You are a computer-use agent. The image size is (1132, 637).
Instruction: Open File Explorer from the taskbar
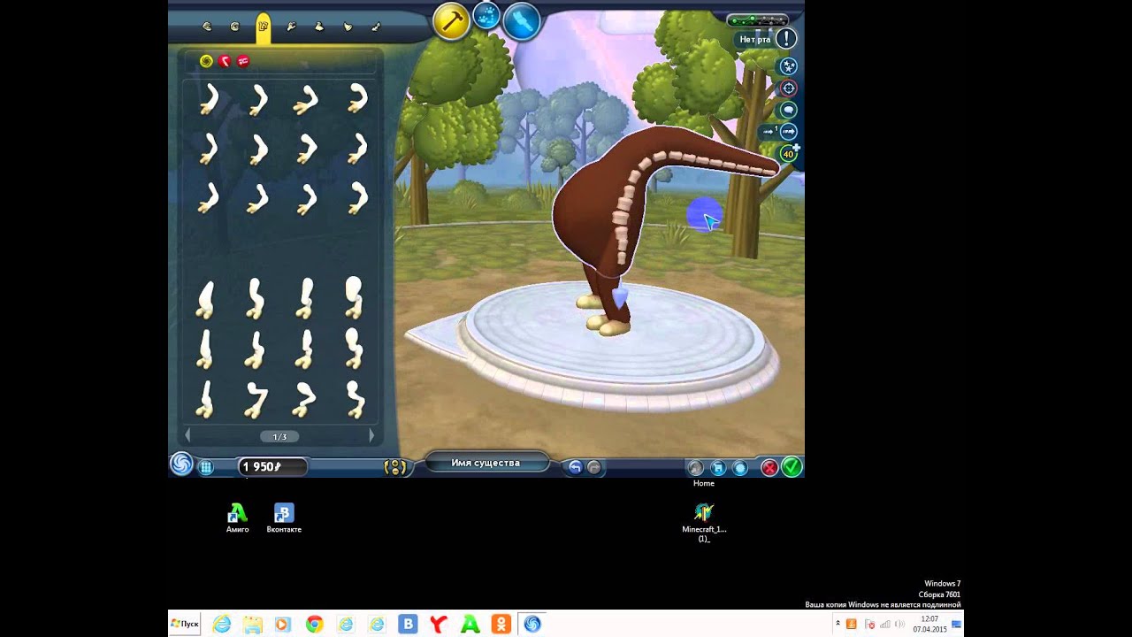(x=252, y=624)
